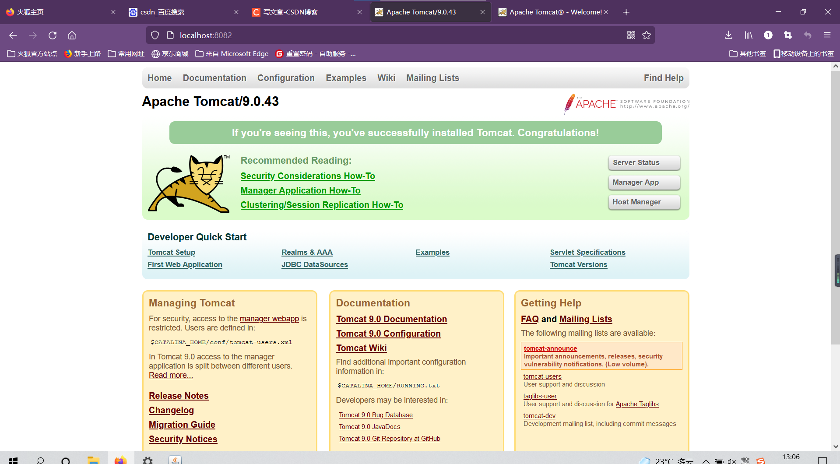Close the 写文章-CSDN博客 tab
Screen dimensions: 840x464
pyautogui.click(x=359, y=12)
